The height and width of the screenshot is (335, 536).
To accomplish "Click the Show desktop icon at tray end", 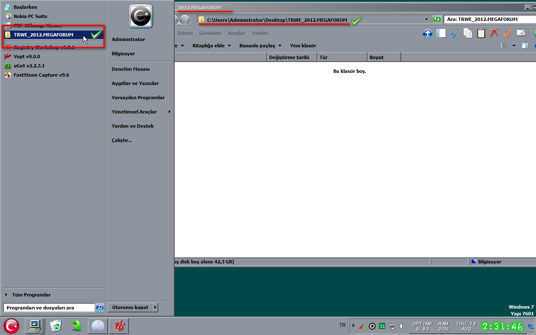I will [531, 326].
